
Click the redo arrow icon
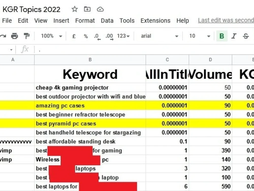pos(3,36)
